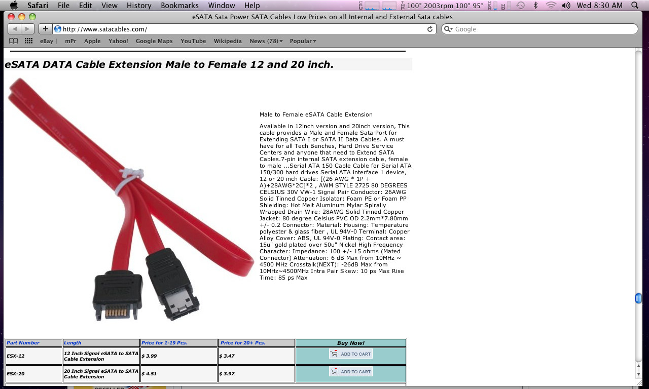The height and width of the screenshot is (389, 649).
Task: Click the red eSATA cable product image
Action: [130, 199]
